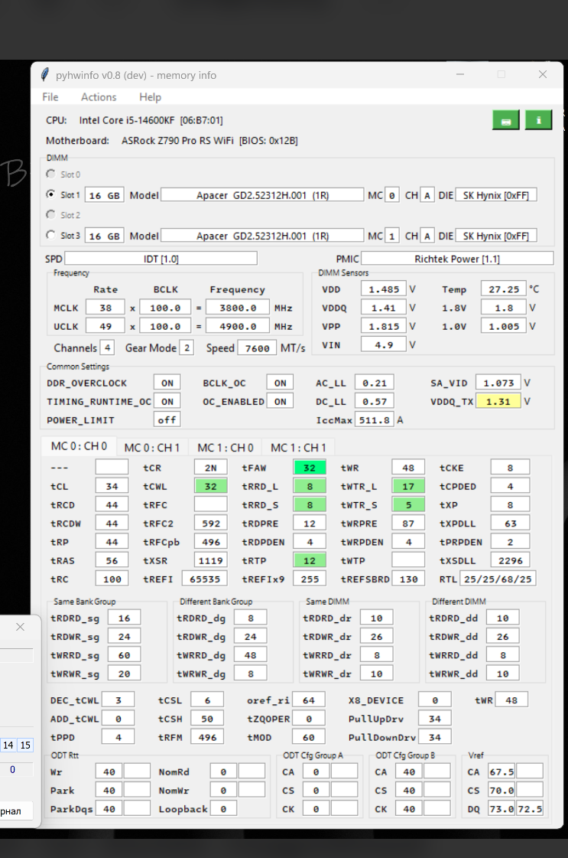Click the Gear Mode value 2

tap(187, 348)
